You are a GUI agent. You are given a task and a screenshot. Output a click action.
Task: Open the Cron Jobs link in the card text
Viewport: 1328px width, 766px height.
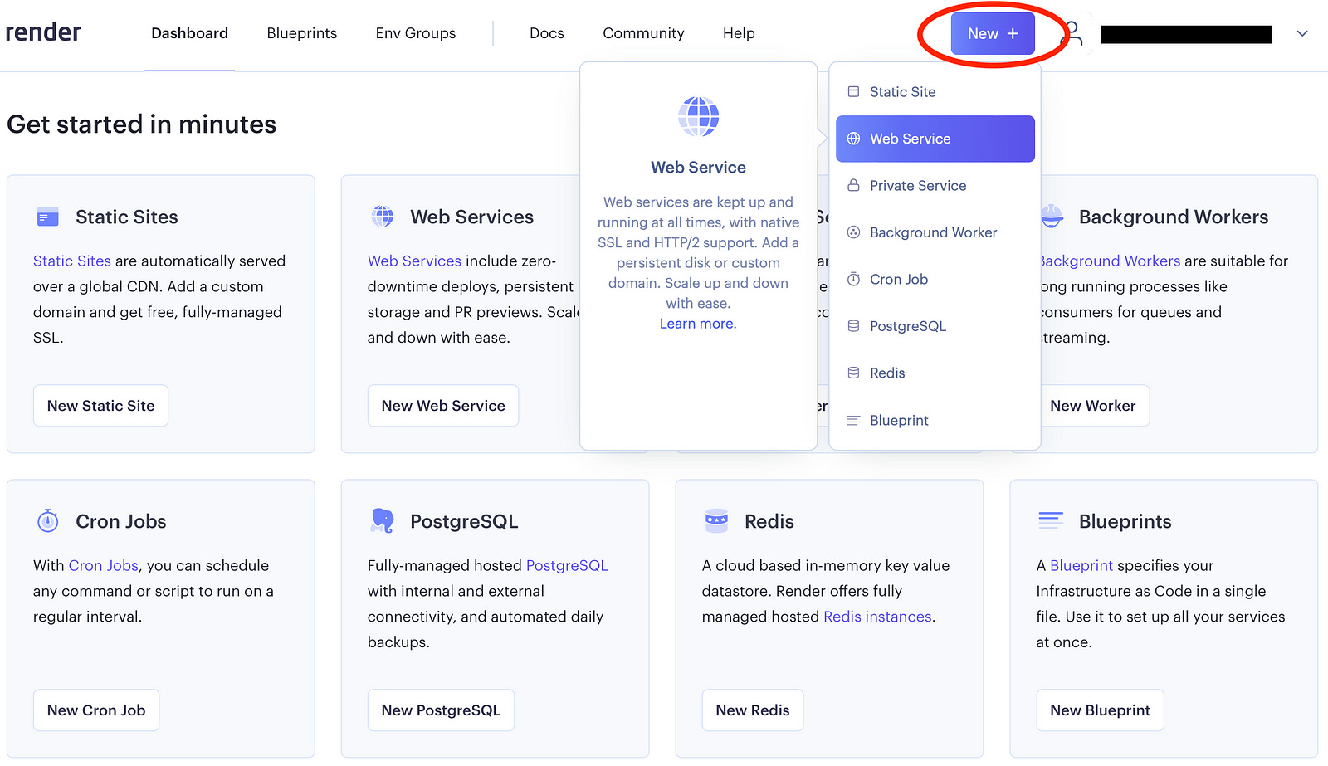pos(103,565)
